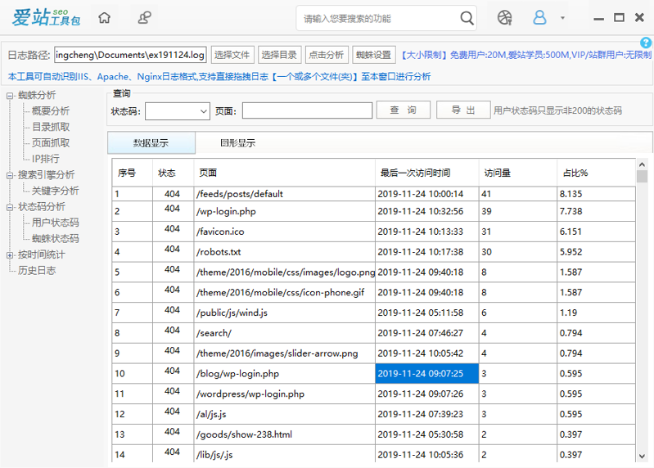Start analysis with 点击分析 button
The height and width of the screenshot is (468, 654).
(326, 55)
